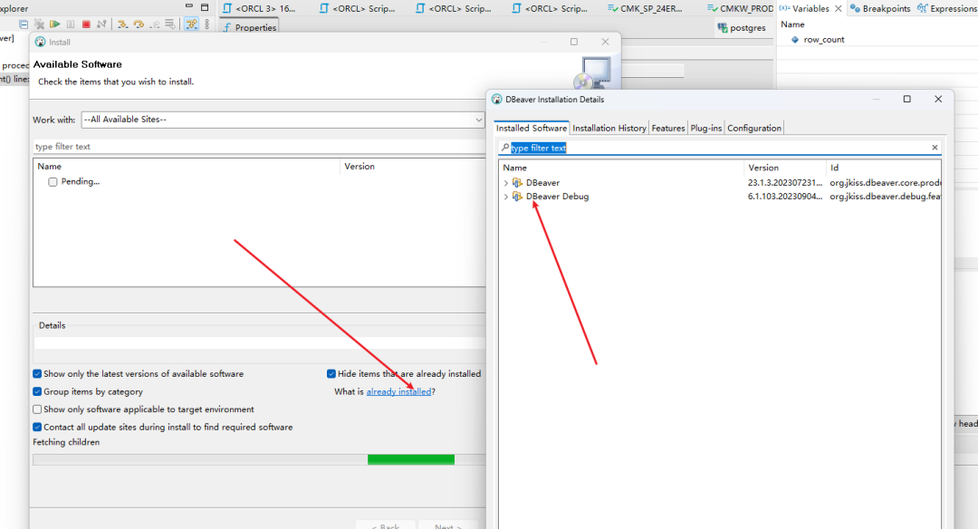Close the Variables view tab
Viewport: 978px width, 529px height.
[838, 9]
